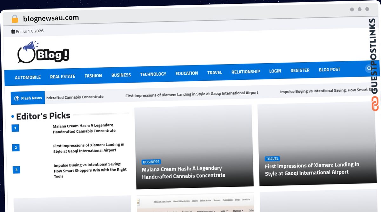This screenshot has height=212, width=381.
Task: Go to the Fashion category
Action: tap(93, 76)
